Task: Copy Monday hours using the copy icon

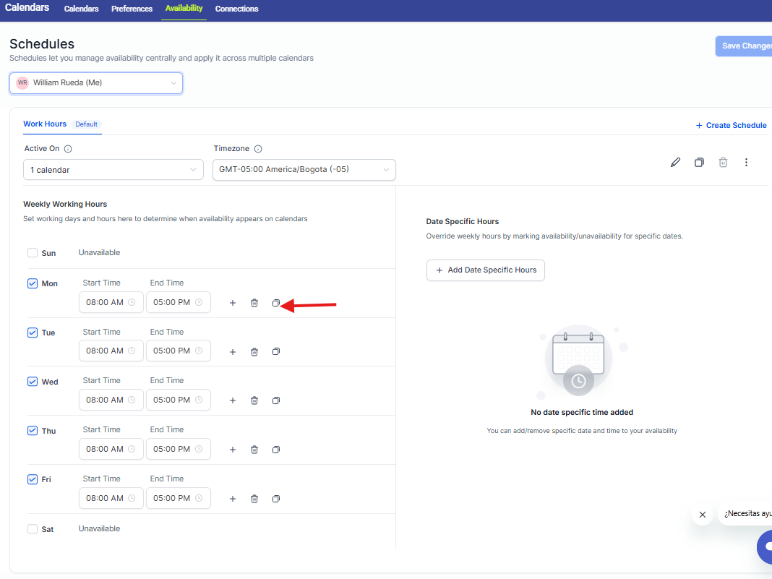Action: (275, 303)
